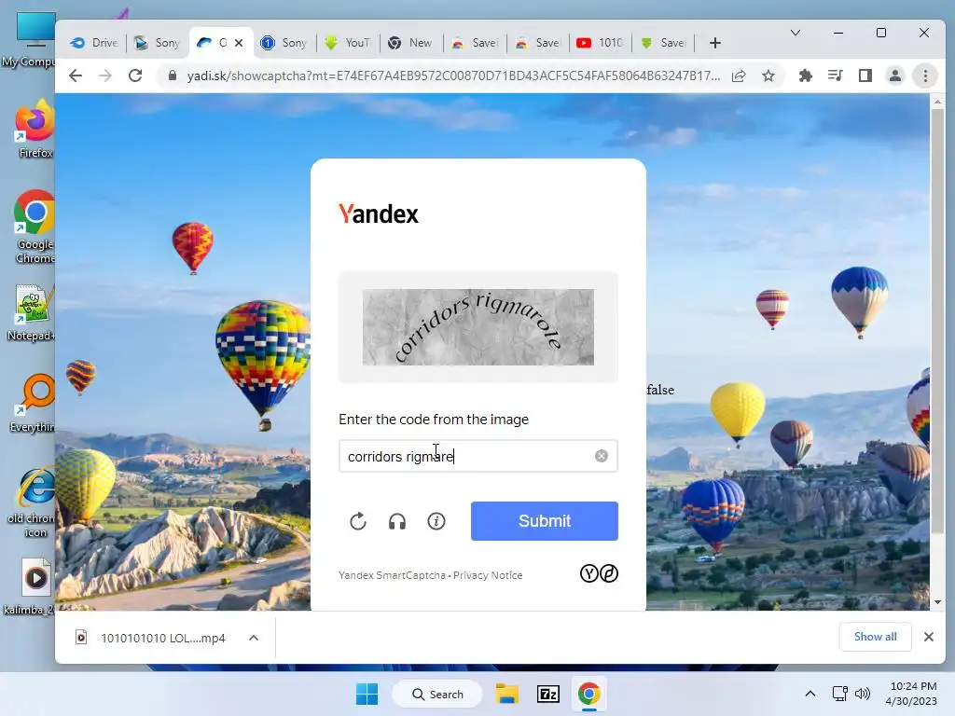Close the downloads bar
The width and height of the screenshot is (955, 716).
928,637
